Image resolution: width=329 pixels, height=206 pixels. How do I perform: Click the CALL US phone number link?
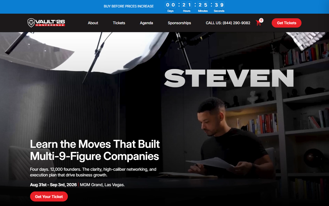tap(228, 23)
